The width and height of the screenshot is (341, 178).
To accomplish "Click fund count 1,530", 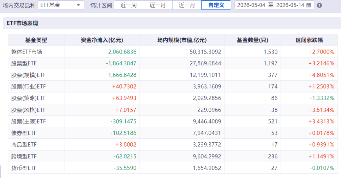I will click(271, 52).
